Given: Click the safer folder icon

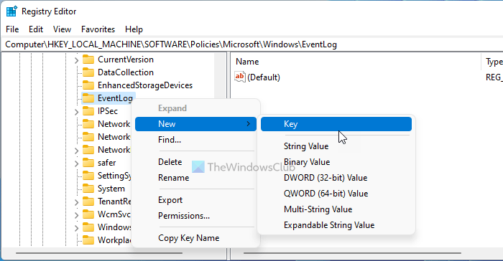Looking at the screenshot, I should 88,163.
